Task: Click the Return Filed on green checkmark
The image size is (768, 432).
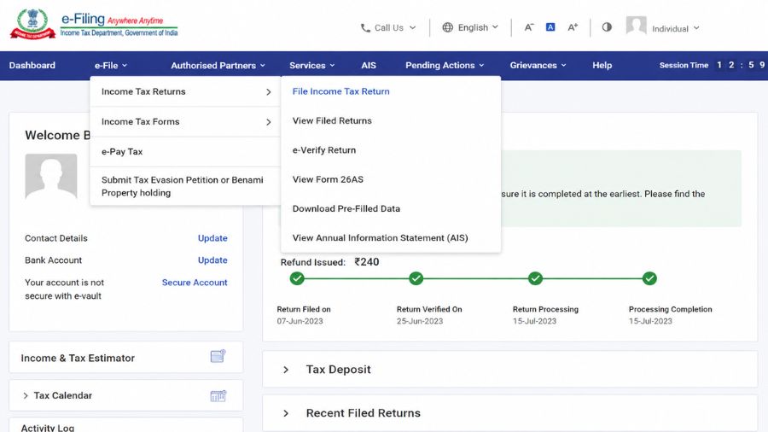Action: coord(297,278)
